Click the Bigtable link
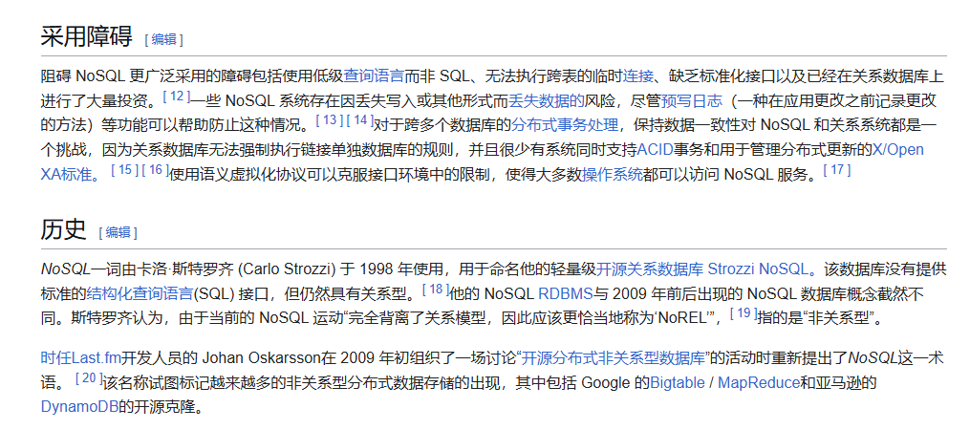This screenshot has width=970, height=430. click(677, 383)
